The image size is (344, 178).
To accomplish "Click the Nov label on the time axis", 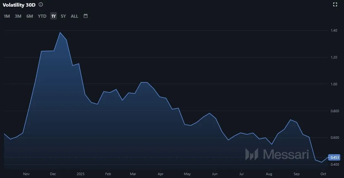I will tap(27, 174).
